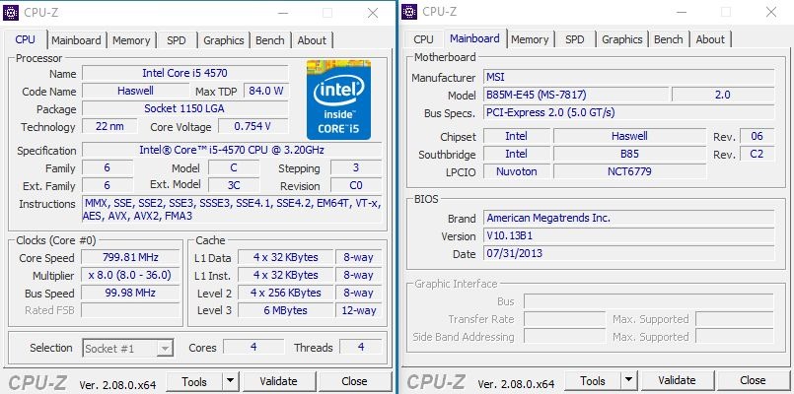Viewport: 794px width, 394px height.
Task: Click Validate button in right CPU-Z window
Action: pos(677,381)
